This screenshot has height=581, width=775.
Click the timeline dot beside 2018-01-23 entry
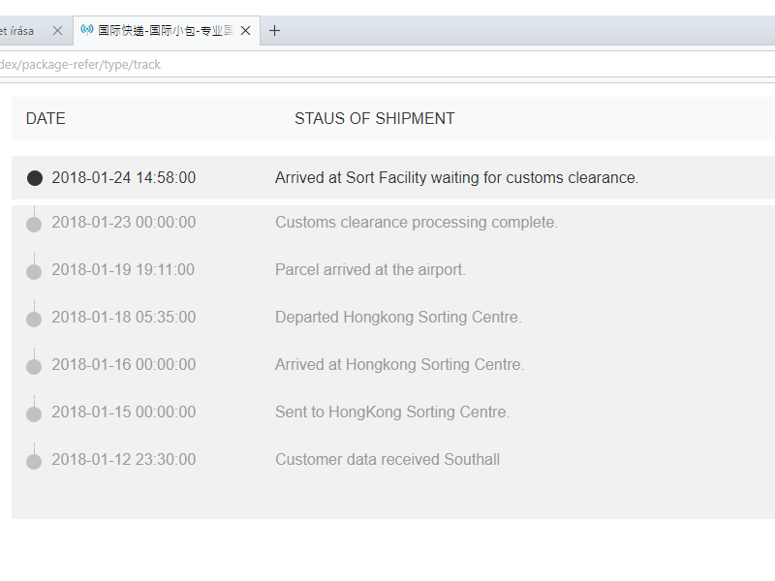pos(34,225)
